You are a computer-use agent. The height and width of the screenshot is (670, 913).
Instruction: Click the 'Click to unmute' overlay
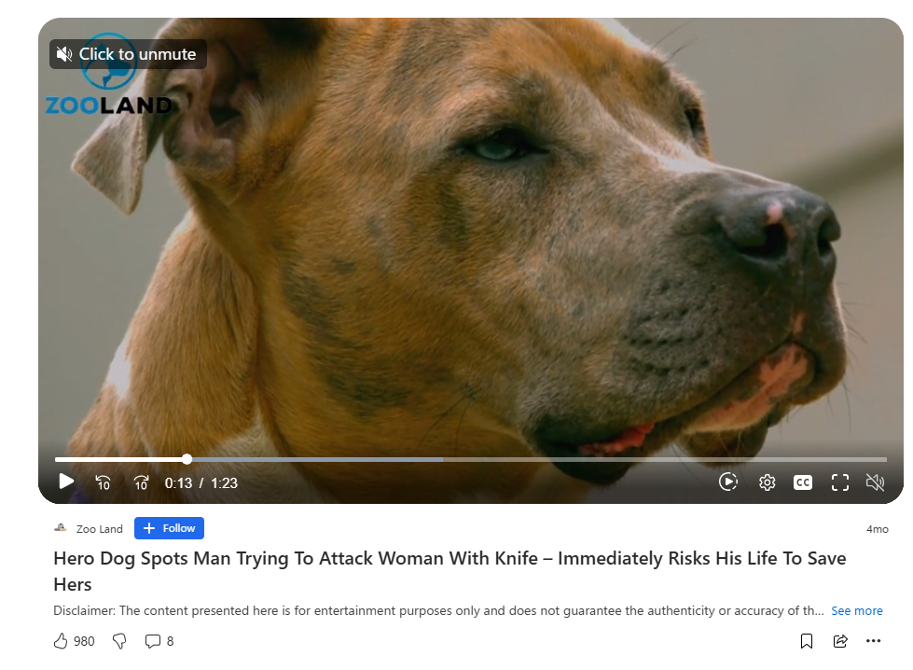pos(128,54)
